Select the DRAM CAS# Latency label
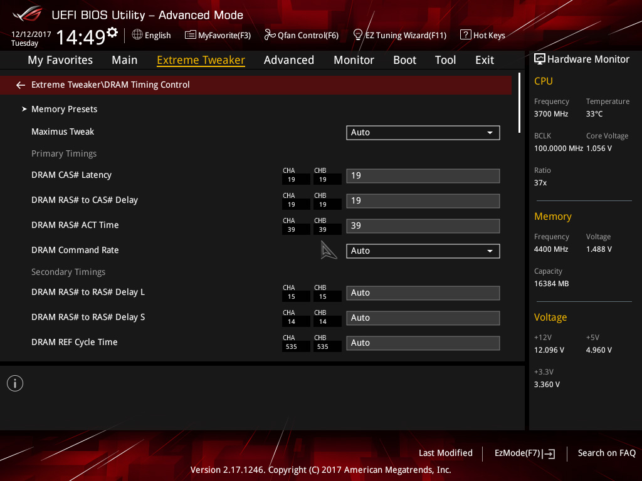The image size is (642, 481). point(71,175)
